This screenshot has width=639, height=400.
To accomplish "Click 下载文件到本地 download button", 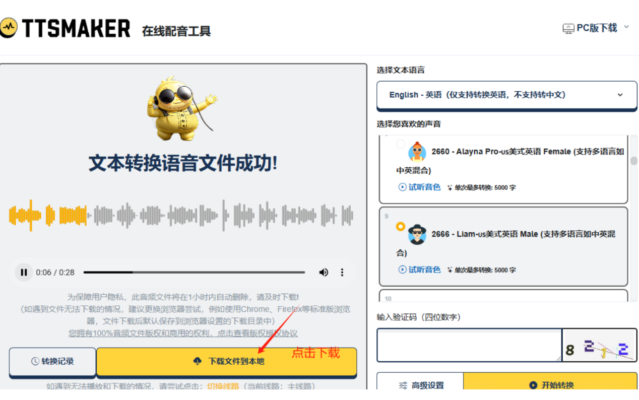I will [x=226, y=361].
